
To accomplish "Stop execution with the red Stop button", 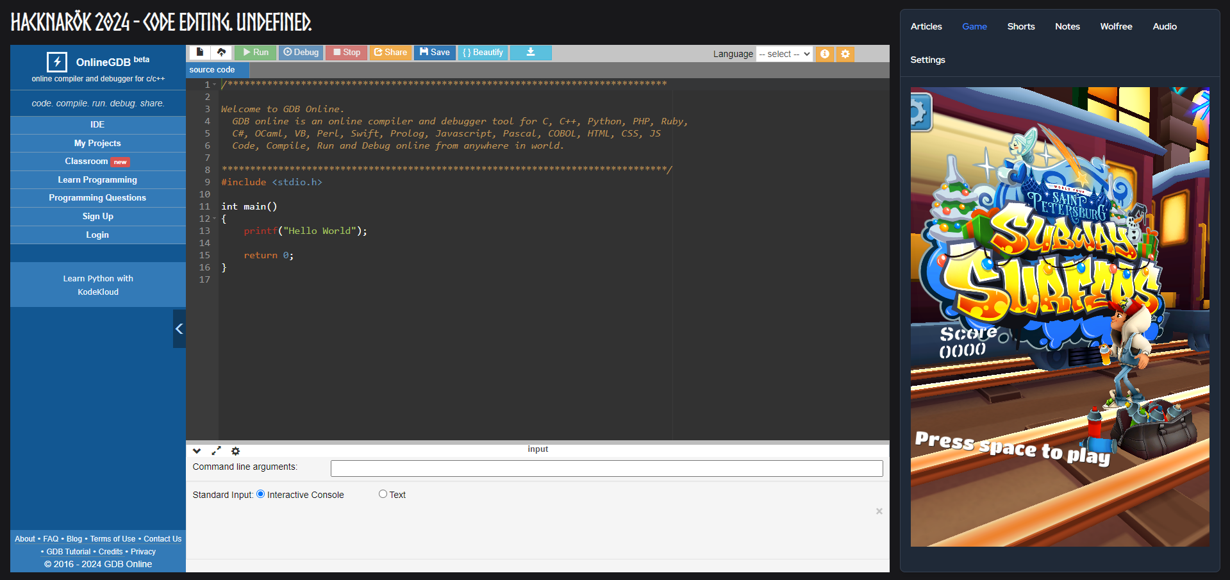I will click(x=346, y=53).
